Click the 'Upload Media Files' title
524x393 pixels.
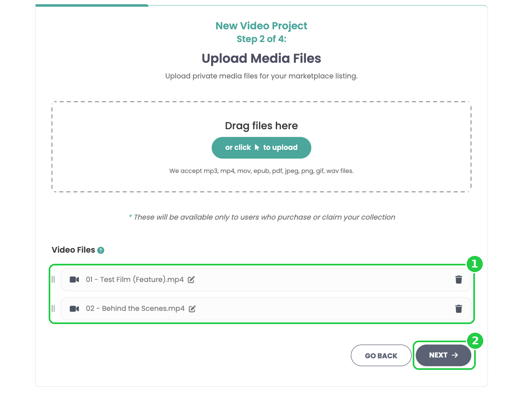click(x=261, y=58)
